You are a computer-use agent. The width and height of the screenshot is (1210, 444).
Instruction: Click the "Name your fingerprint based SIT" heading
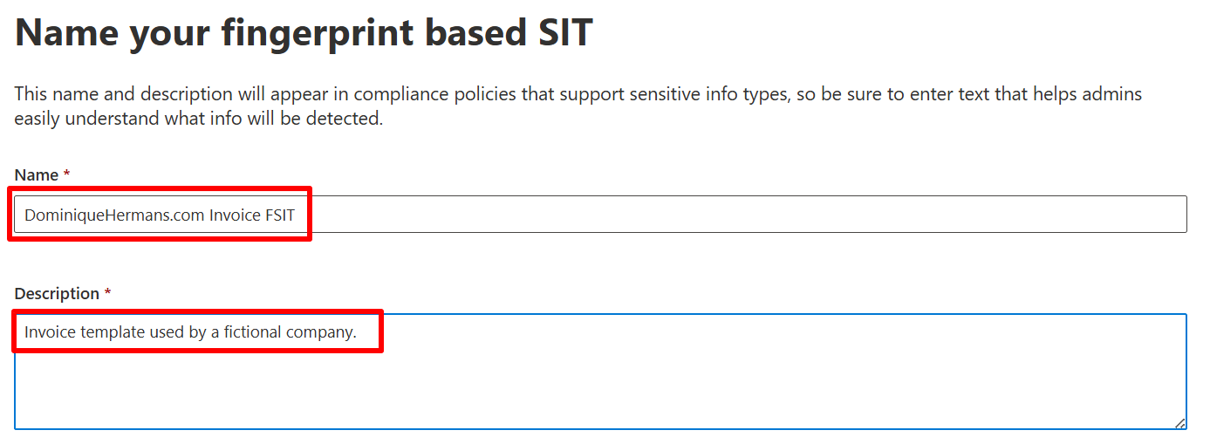coord(304,33)
